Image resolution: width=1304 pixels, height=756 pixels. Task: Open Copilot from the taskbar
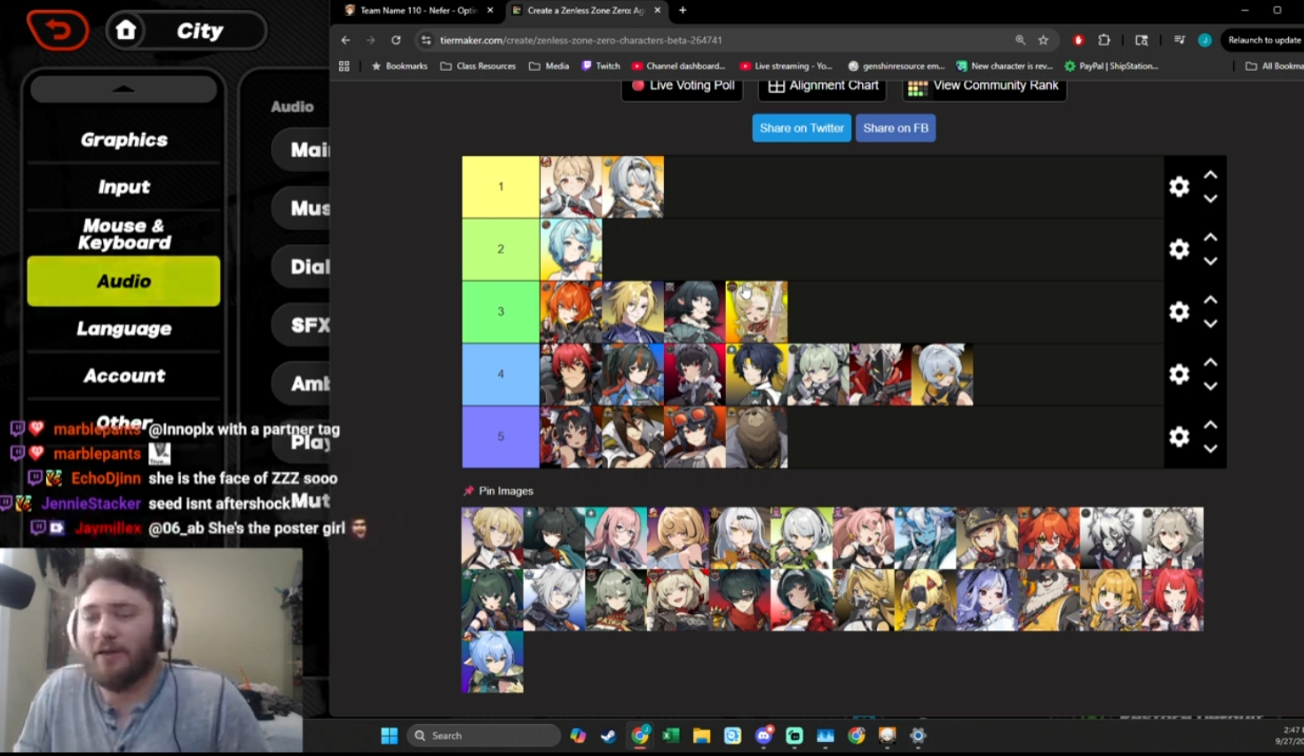pyautogui.click(x=578, y=736)
